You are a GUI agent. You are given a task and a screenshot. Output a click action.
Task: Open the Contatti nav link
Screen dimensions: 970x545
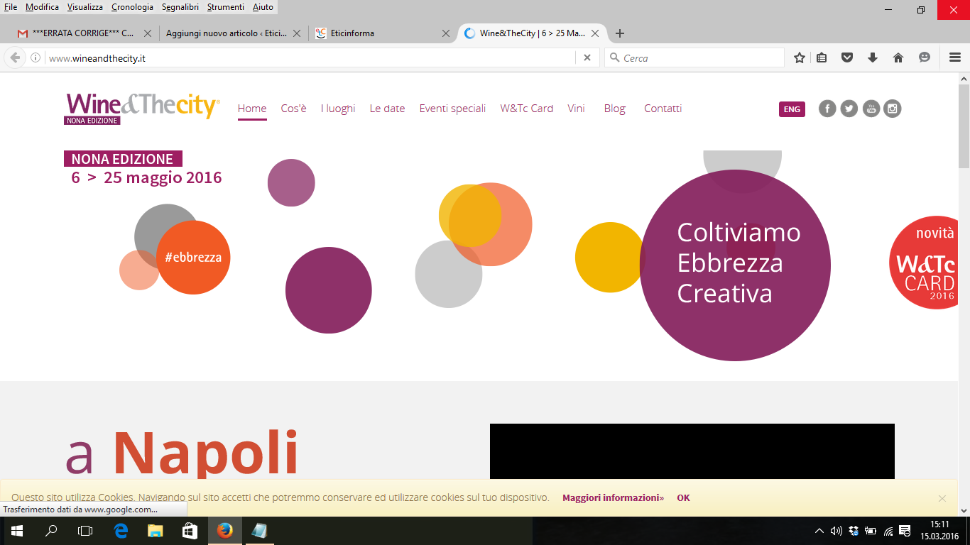[x=663, y=109]
